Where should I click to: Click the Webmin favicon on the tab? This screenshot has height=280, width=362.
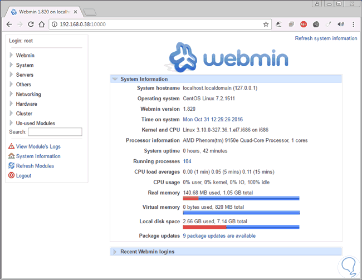point(13,12)
